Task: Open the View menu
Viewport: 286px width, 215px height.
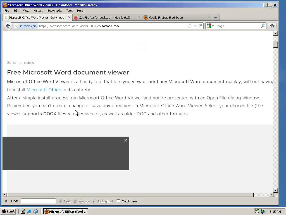Action: click(26, 11)
